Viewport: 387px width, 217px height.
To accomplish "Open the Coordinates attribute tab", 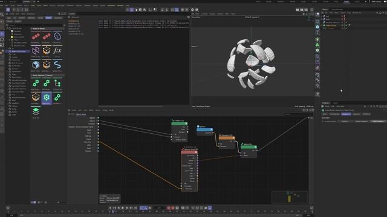I will [334, 114].
